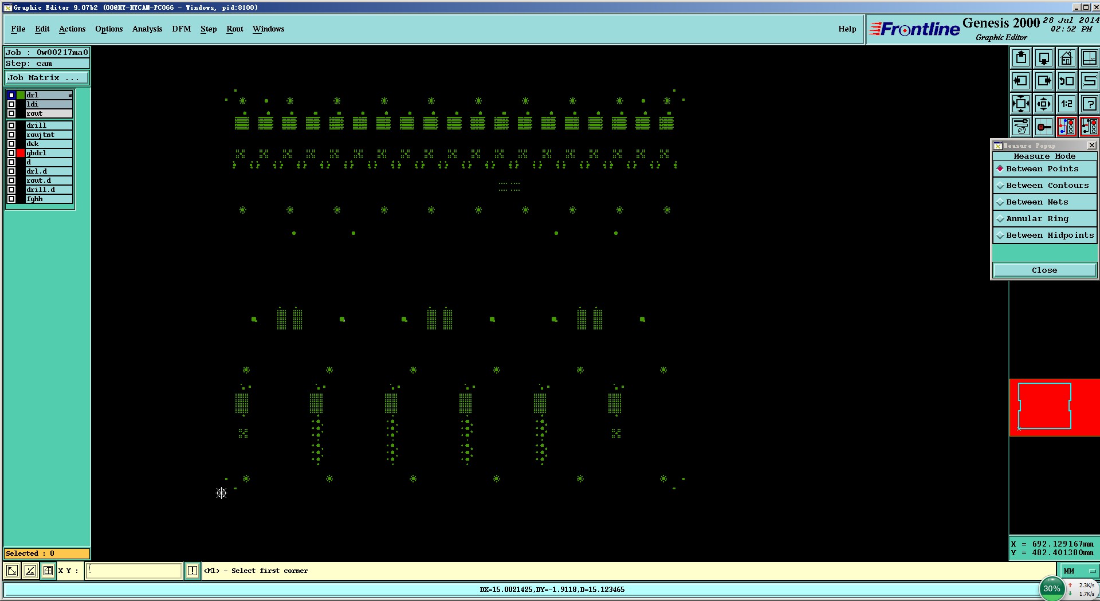This screenshot has width=1100, height=601.
Task: Click the 30% network speed indicator circle
Action: (x=1052, y=588)
